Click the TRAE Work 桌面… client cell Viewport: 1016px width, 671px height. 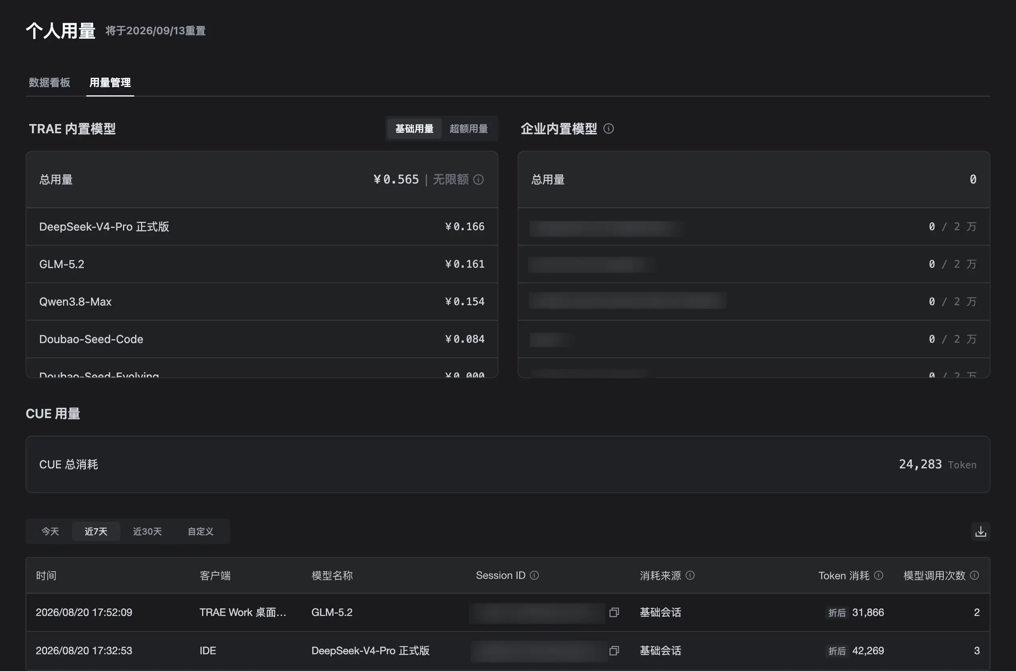243,612
